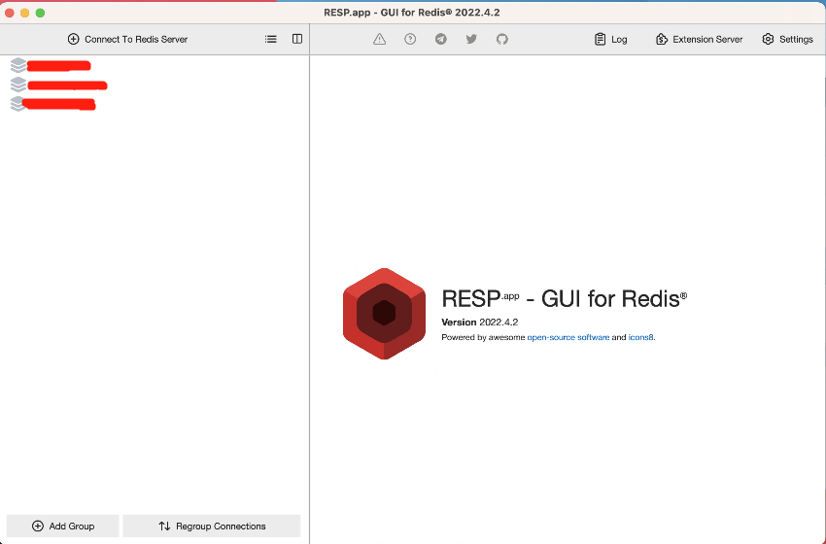This screenshot has width=826, height=544.
Task: Follow the open-source software link
Action: tap(568, 337)
